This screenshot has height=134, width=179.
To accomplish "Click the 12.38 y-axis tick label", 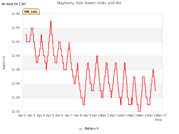I will click(x=16, y=70).
